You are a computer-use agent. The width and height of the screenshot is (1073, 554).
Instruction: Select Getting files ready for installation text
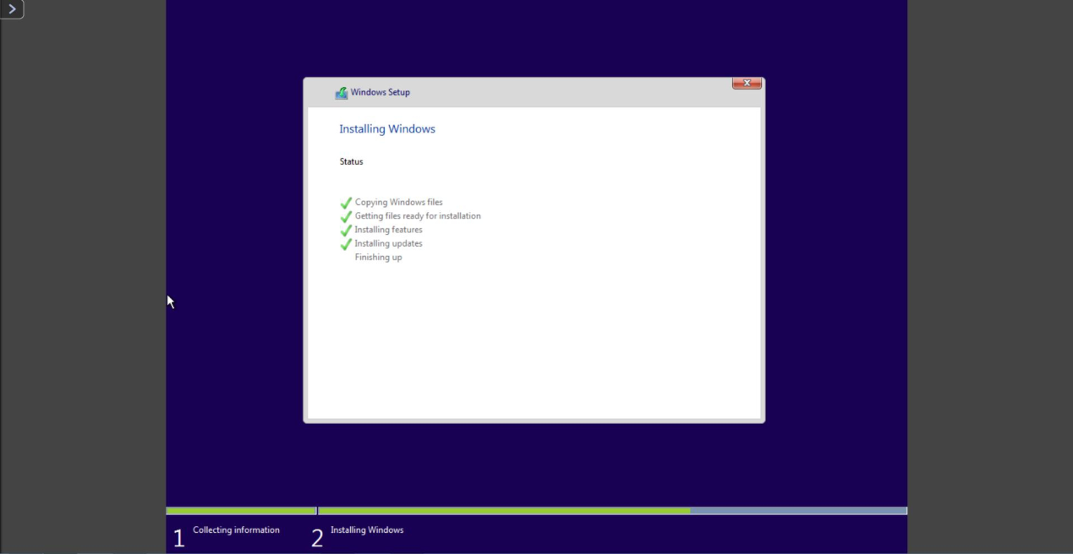coord(418,216)
